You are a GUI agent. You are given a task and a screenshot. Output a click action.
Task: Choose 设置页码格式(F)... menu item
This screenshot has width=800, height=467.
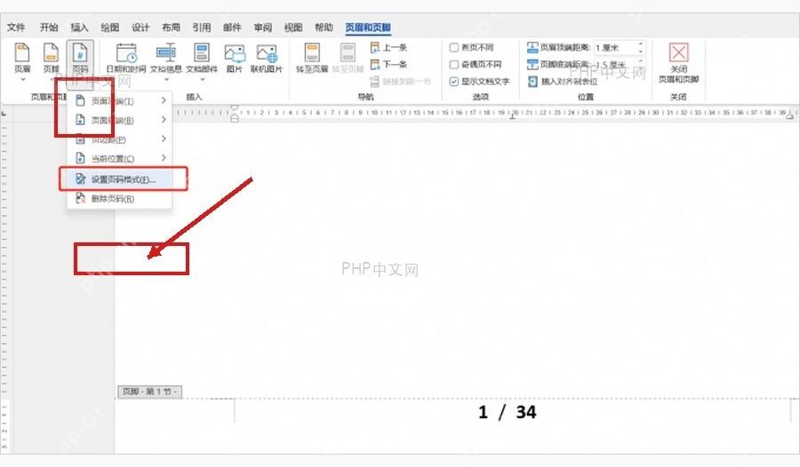point(119,179)
